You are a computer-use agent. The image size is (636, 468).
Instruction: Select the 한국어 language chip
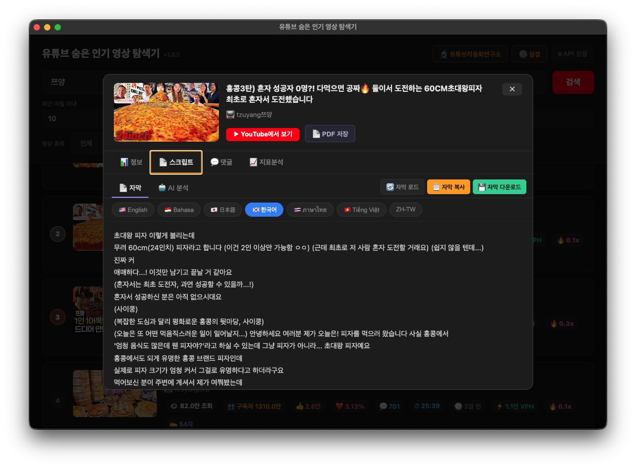point(264,210)
